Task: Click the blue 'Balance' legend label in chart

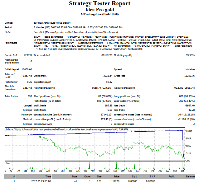Action: pos(9,129)
